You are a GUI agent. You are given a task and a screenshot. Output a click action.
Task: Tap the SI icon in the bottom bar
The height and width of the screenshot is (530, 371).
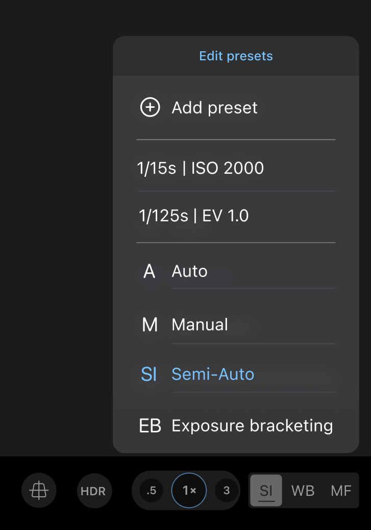tap(266, 490)
